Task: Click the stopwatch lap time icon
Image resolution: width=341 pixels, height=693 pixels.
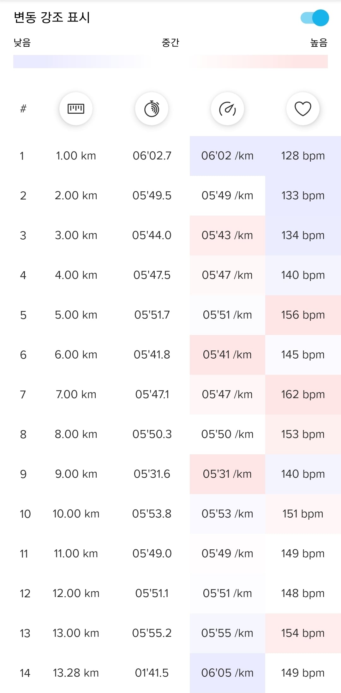Action: [152, 109]
